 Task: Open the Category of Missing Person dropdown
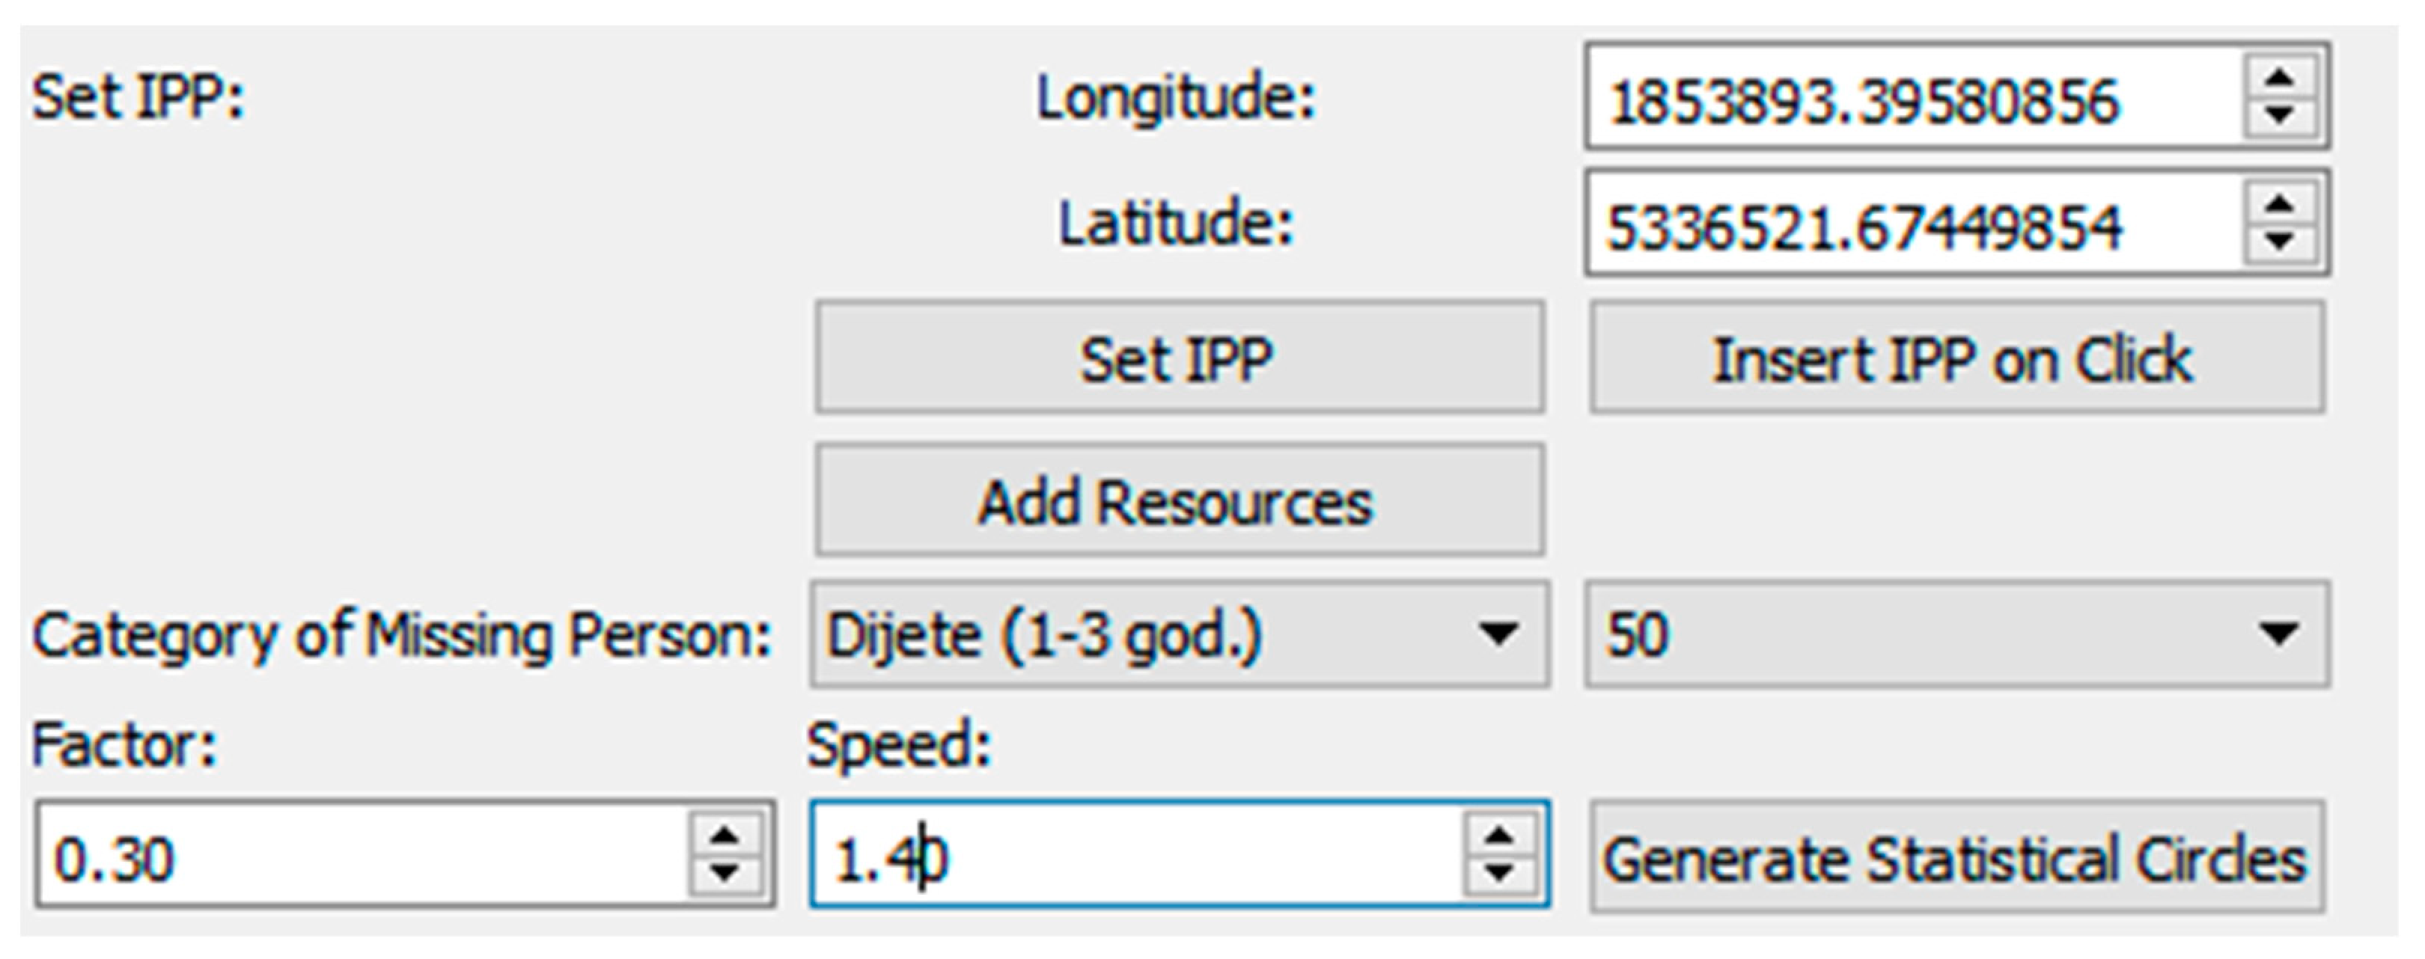[1179, 634]
